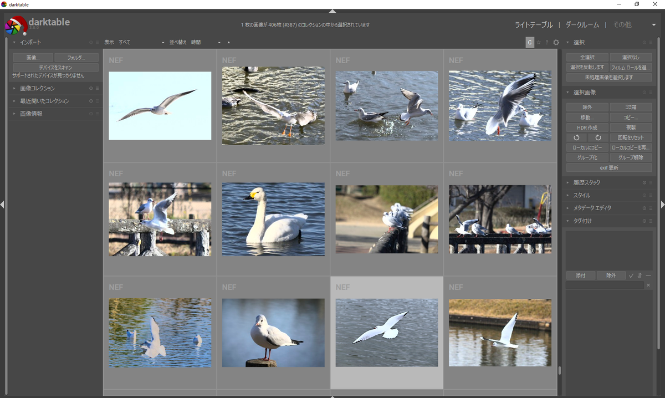
Task: Click exif 更新 button
Action: (x=609, y=167)
